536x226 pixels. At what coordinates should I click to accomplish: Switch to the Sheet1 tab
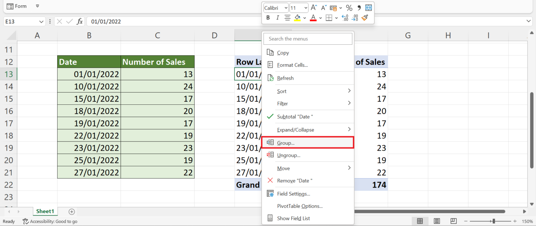(45, 211)
